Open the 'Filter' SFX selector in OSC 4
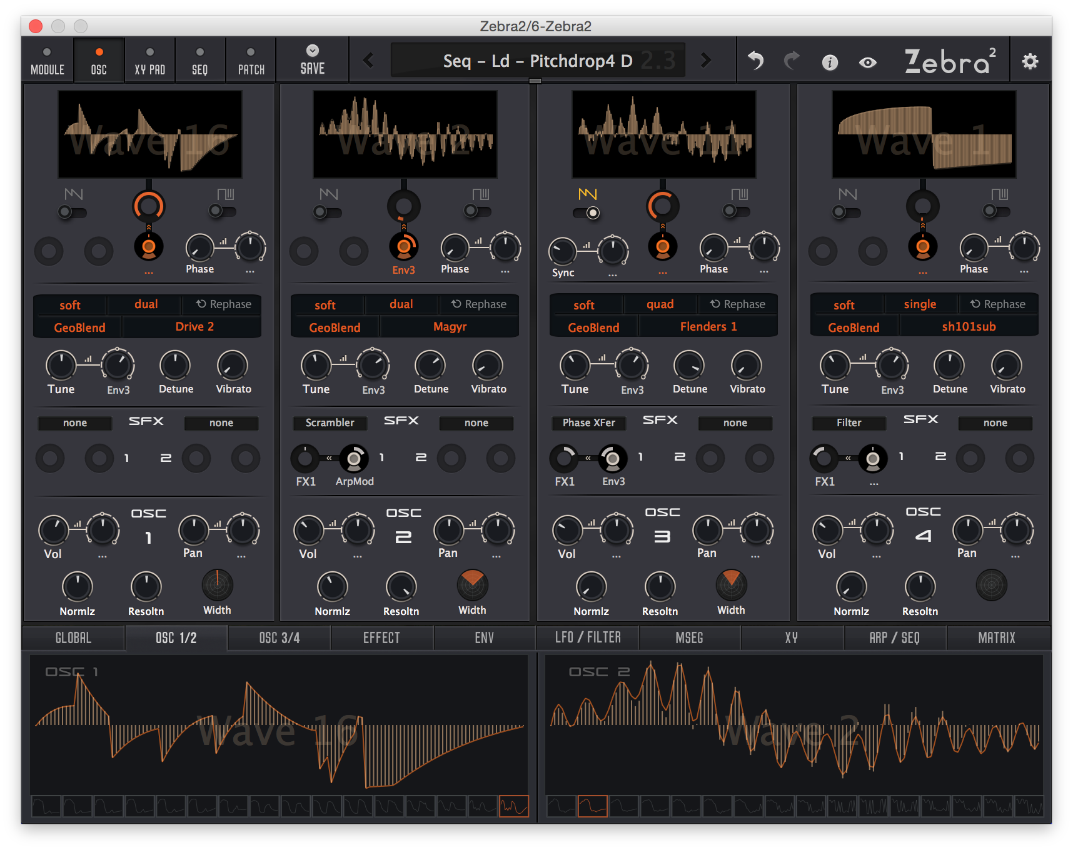 849,423
